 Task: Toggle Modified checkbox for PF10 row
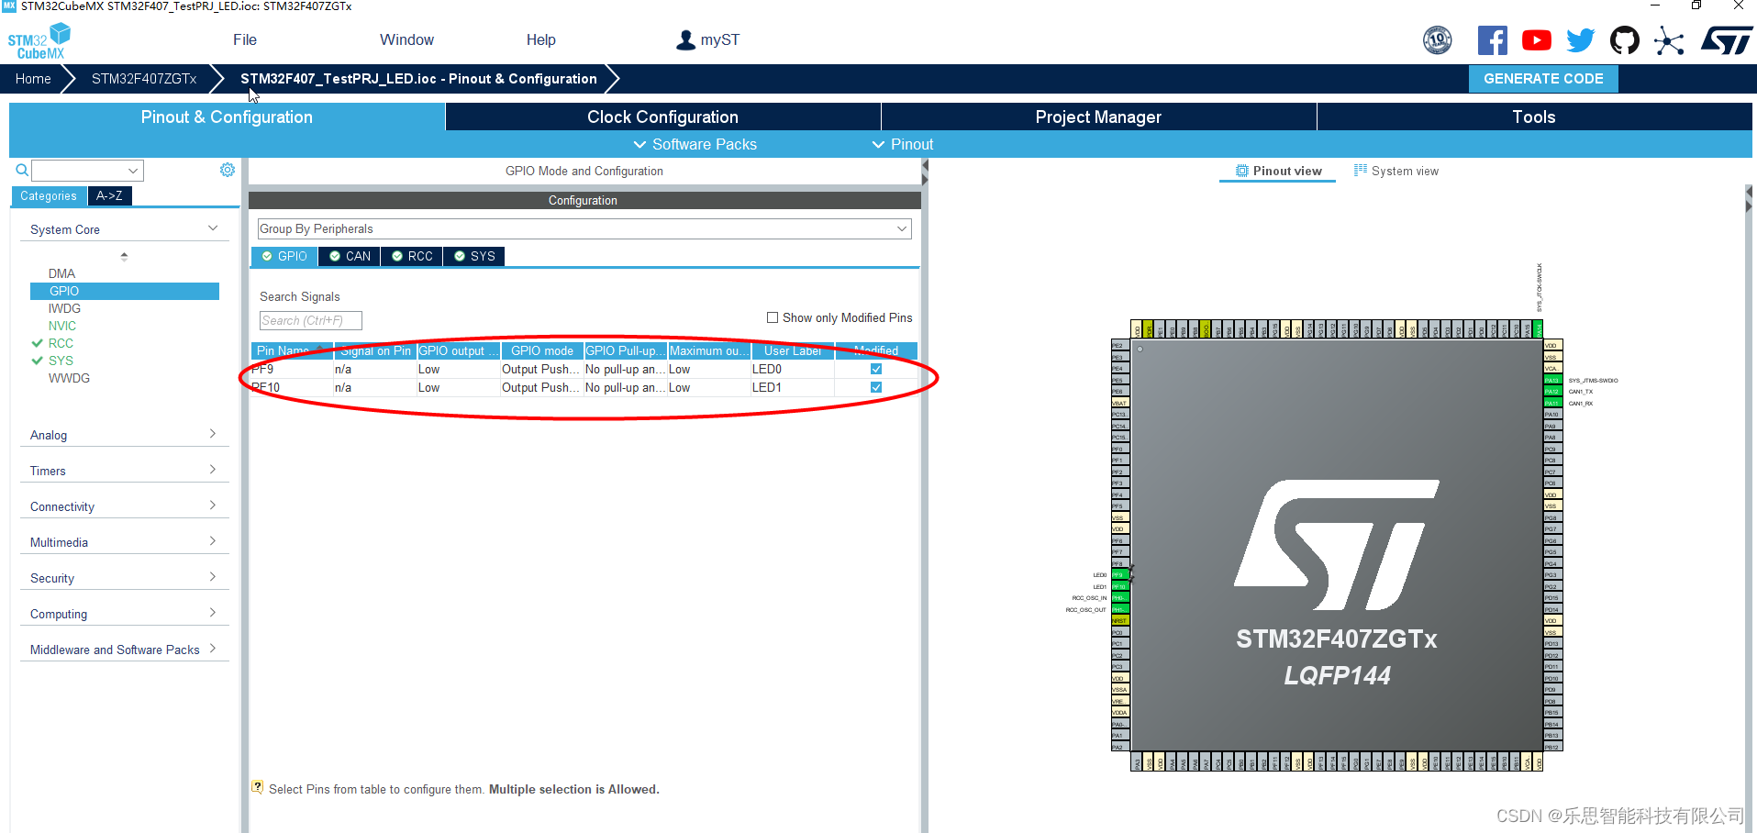pos(876,387)
